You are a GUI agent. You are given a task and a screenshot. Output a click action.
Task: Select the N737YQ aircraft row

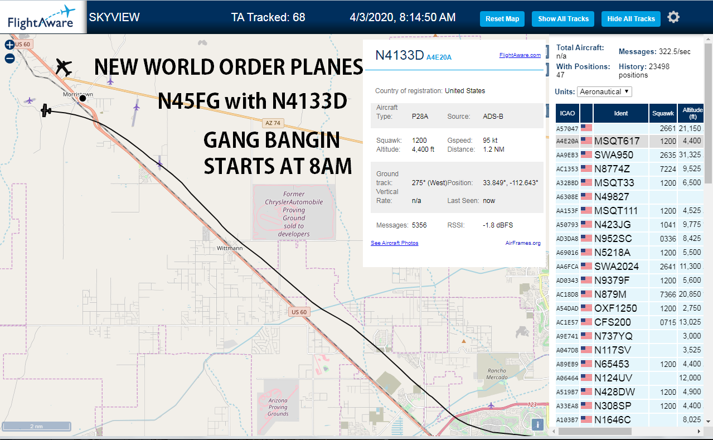(630, 336)
